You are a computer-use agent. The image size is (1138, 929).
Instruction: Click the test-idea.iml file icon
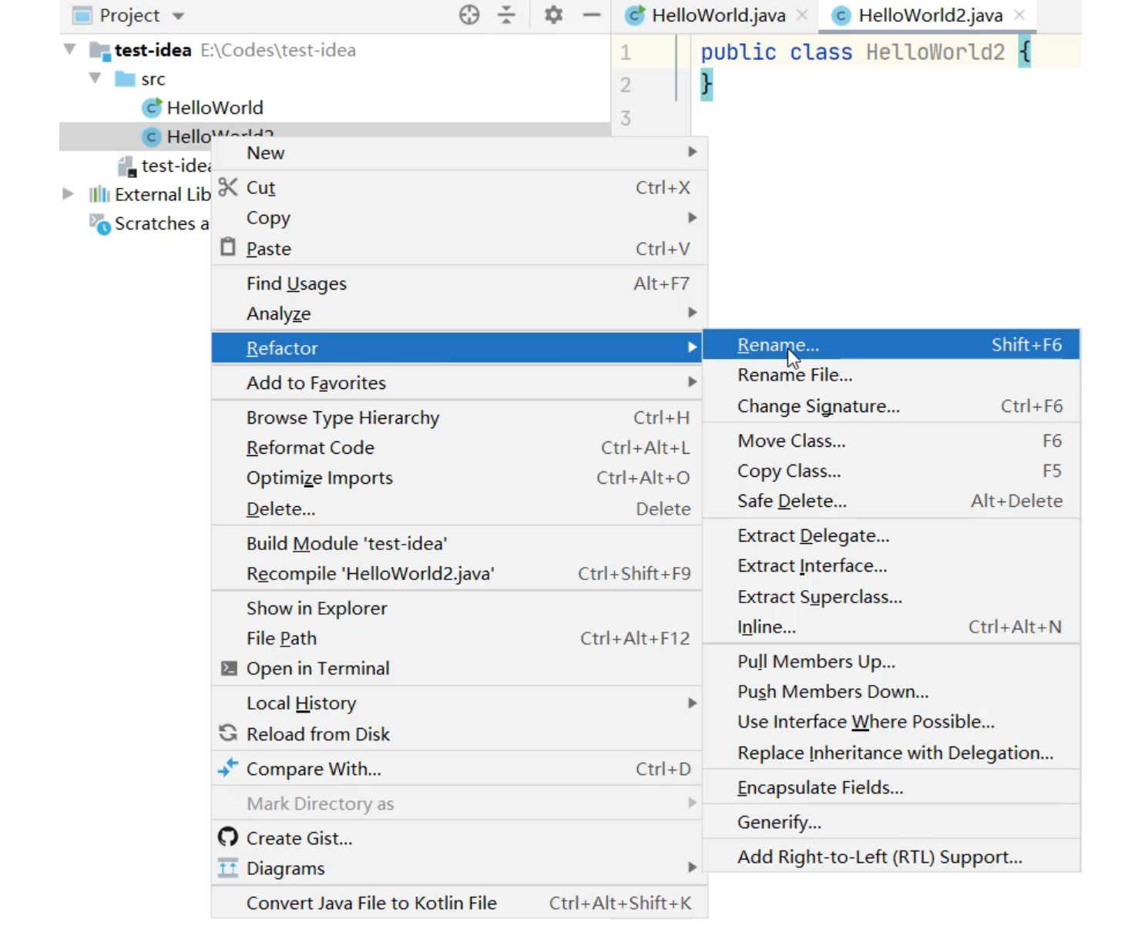click(x=126, y=166)
